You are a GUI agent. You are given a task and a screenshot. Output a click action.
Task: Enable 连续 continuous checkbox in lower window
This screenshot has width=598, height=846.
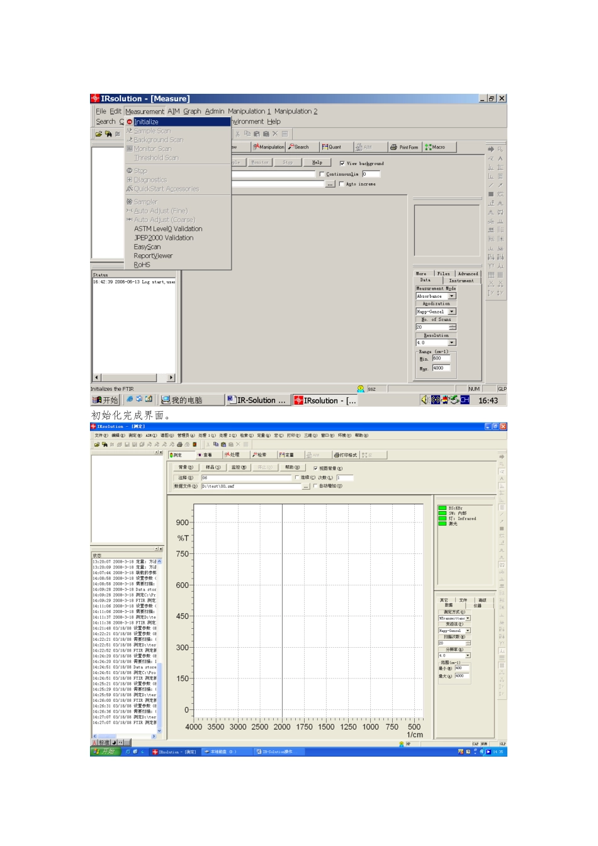(297, 478)
